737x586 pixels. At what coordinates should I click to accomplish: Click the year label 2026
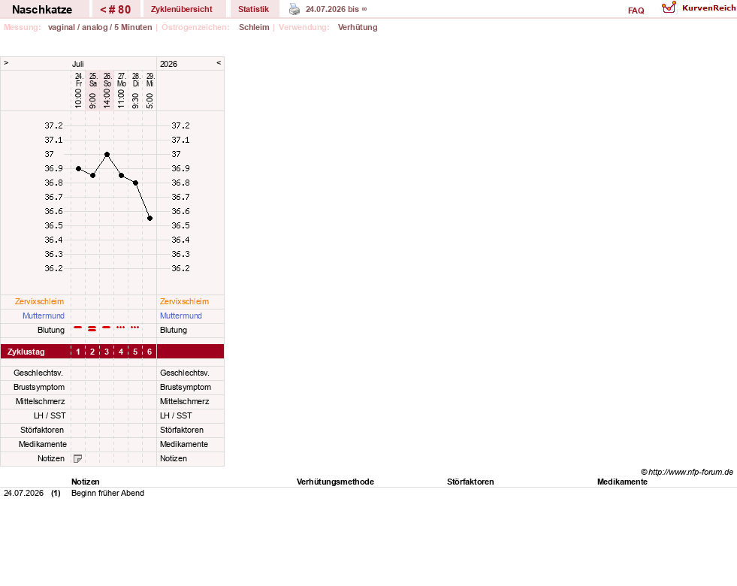(168, 64)
